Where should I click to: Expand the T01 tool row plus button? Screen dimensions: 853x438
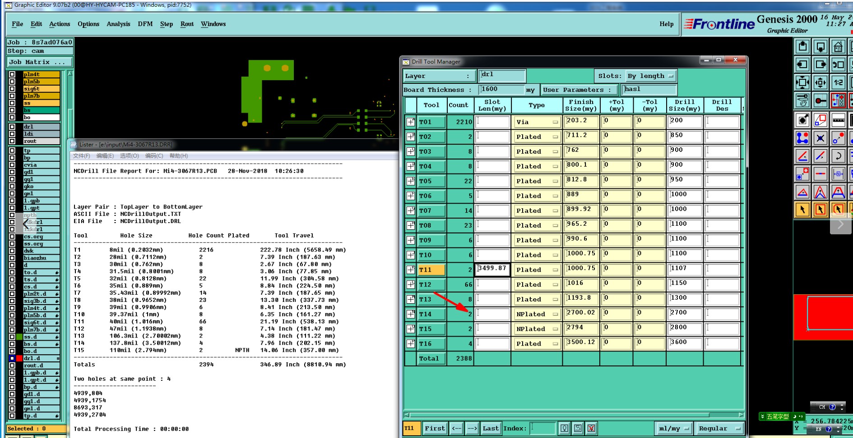click(x=411, y=122)
